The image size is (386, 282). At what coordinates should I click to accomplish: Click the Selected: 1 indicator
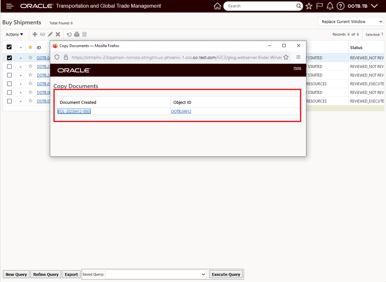pos(374,34)
